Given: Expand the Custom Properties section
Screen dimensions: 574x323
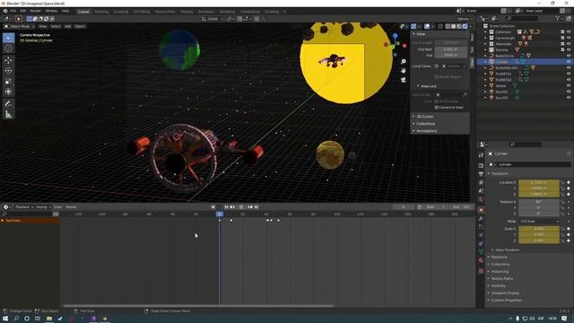Looking at the screenshot, I should coord(506,301).
